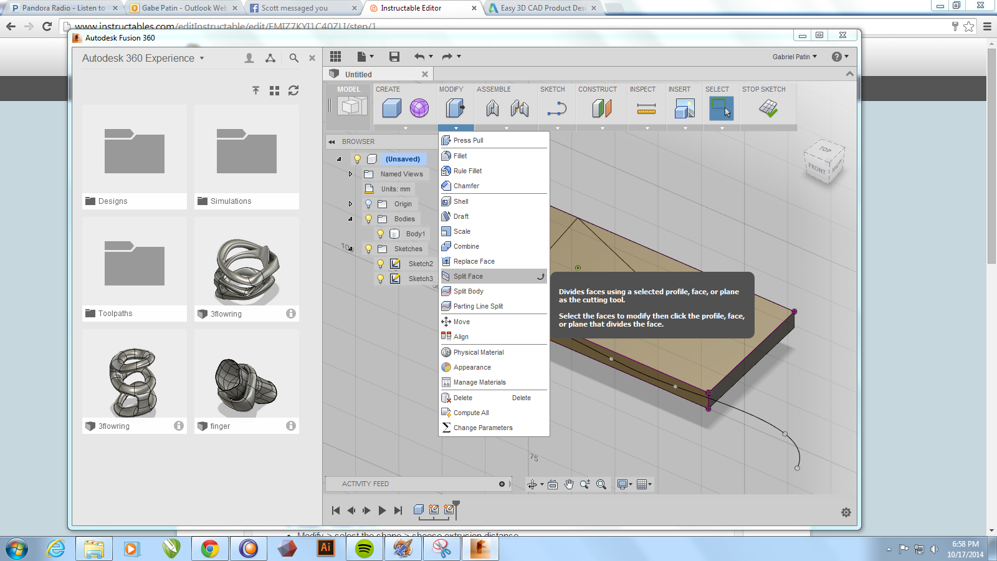Click the Modify Press Pull toolbar icon

point(456,108)
